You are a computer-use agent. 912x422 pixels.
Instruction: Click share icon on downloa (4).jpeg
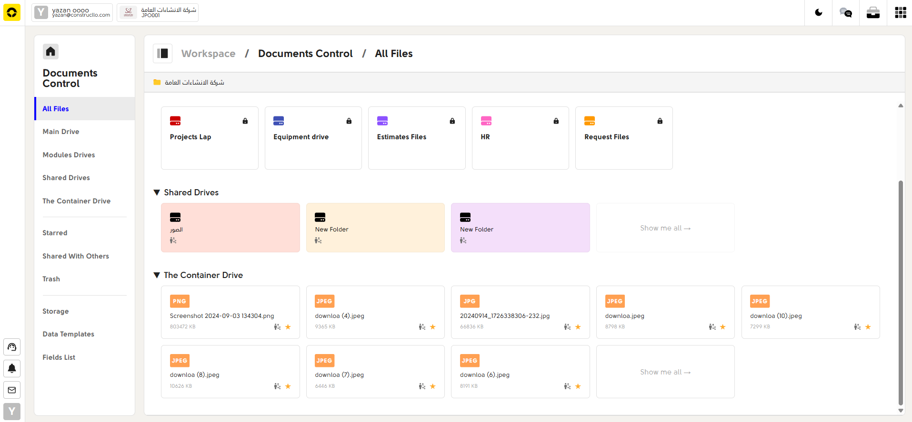coord(422,327)
